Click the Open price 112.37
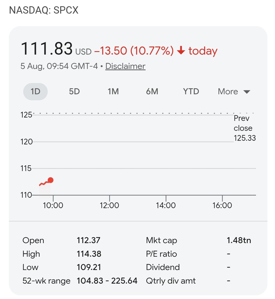The height and width of the screenshot is (299, 275). click(88, 240)
